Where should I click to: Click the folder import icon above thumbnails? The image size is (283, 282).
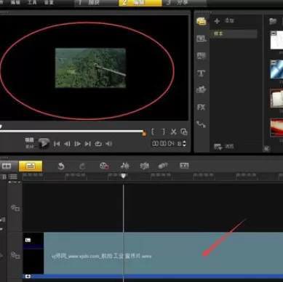273,21
